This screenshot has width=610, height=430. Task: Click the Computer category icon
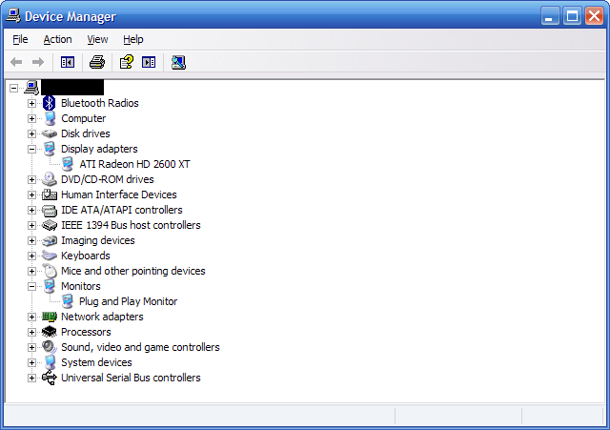coord(50,118)
